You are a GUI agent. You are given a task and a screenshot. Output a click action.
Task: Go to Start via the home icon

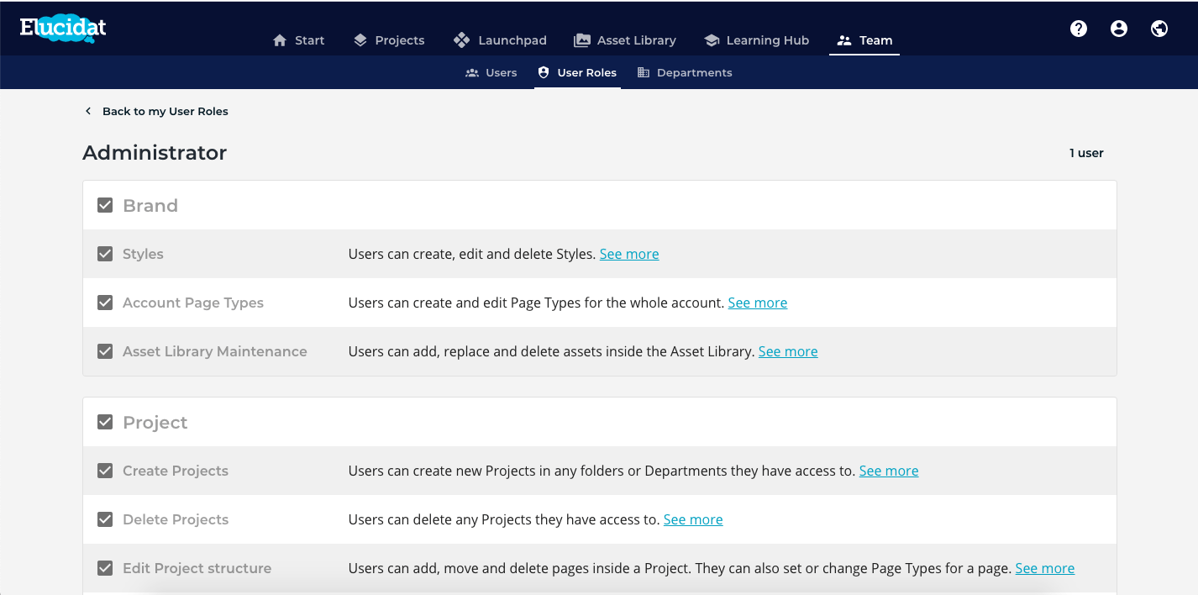pos(281,40)
